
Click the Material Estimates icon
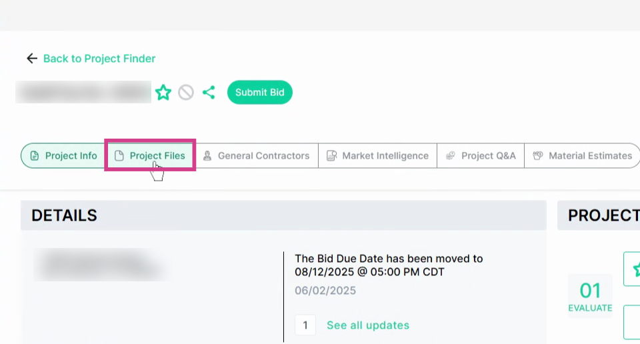pyautogui.click(x=538, y=155)
